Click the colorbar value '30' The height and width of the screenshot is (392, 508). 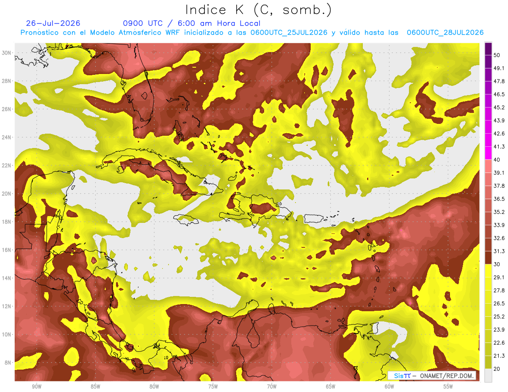497,264
